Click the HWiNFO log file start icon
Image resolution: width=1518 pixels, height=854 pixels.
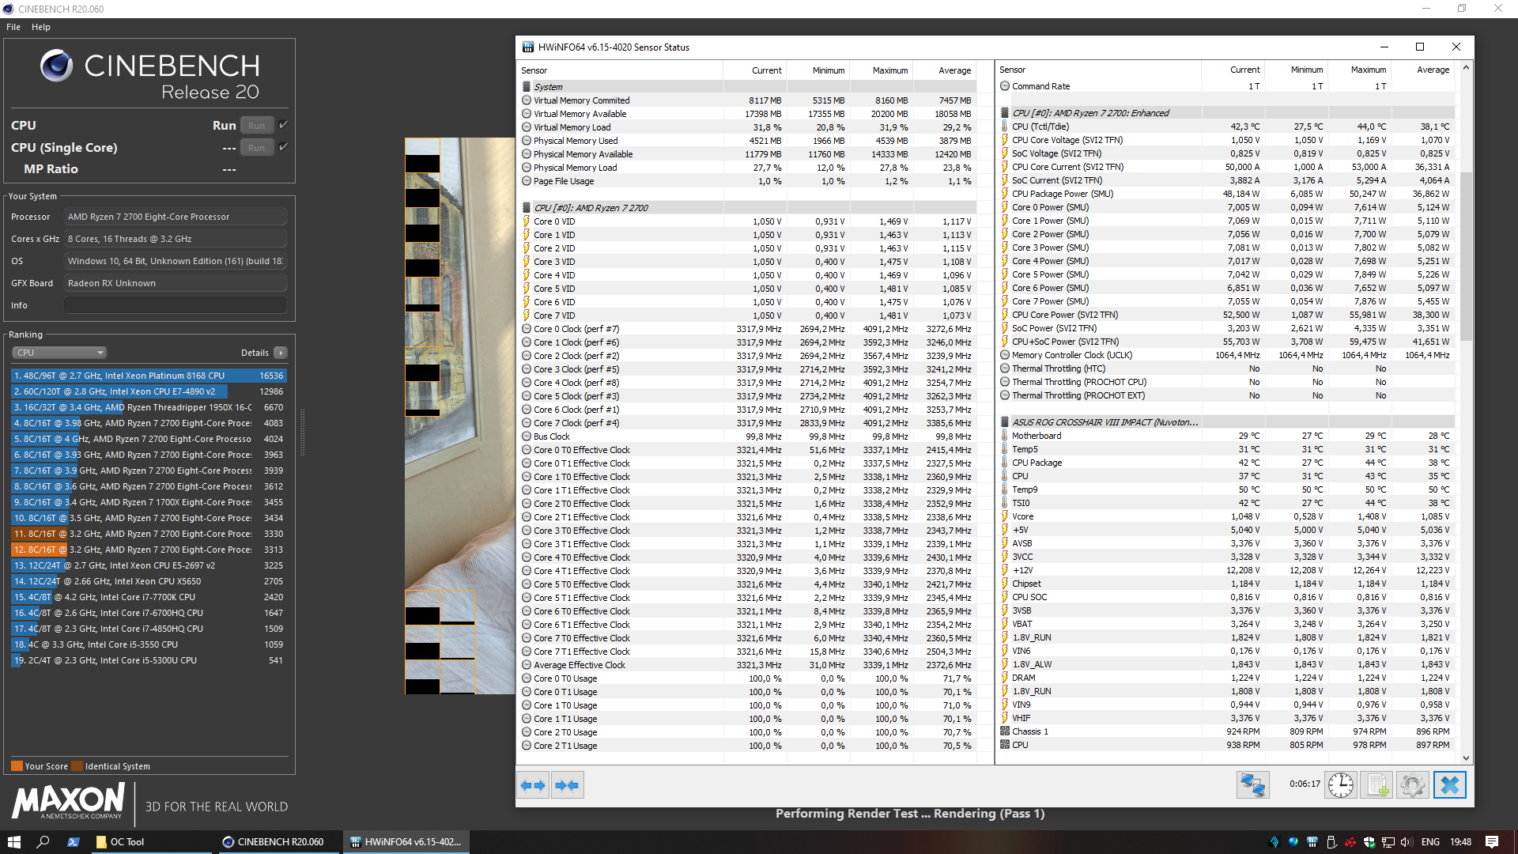(x=1376, y=785)
